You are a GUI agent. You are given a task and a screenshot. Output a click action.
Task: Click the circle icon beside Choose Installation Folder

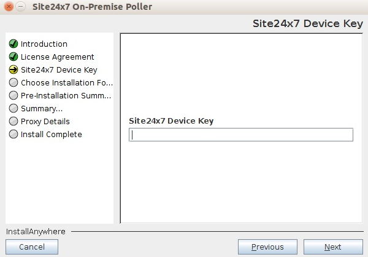point(13,82)
